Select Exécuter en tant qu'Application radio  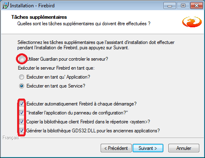click(22, 77)
